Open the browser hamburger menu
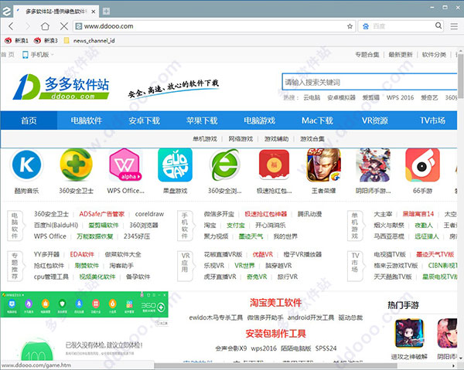464x370 pixels. coord(454,26)
